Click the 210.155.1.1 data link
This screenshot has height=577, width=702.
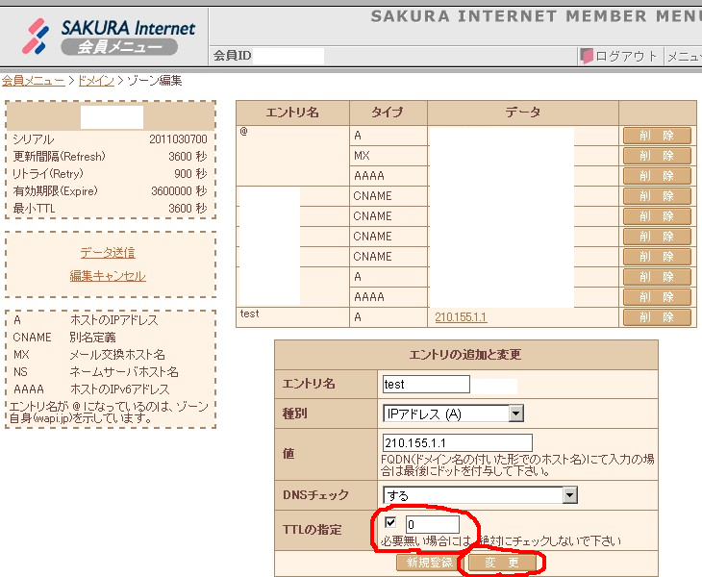(x=461, y=317)
